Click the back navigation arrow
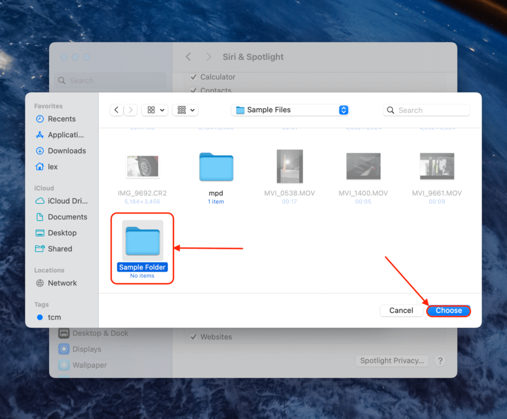 116,110
